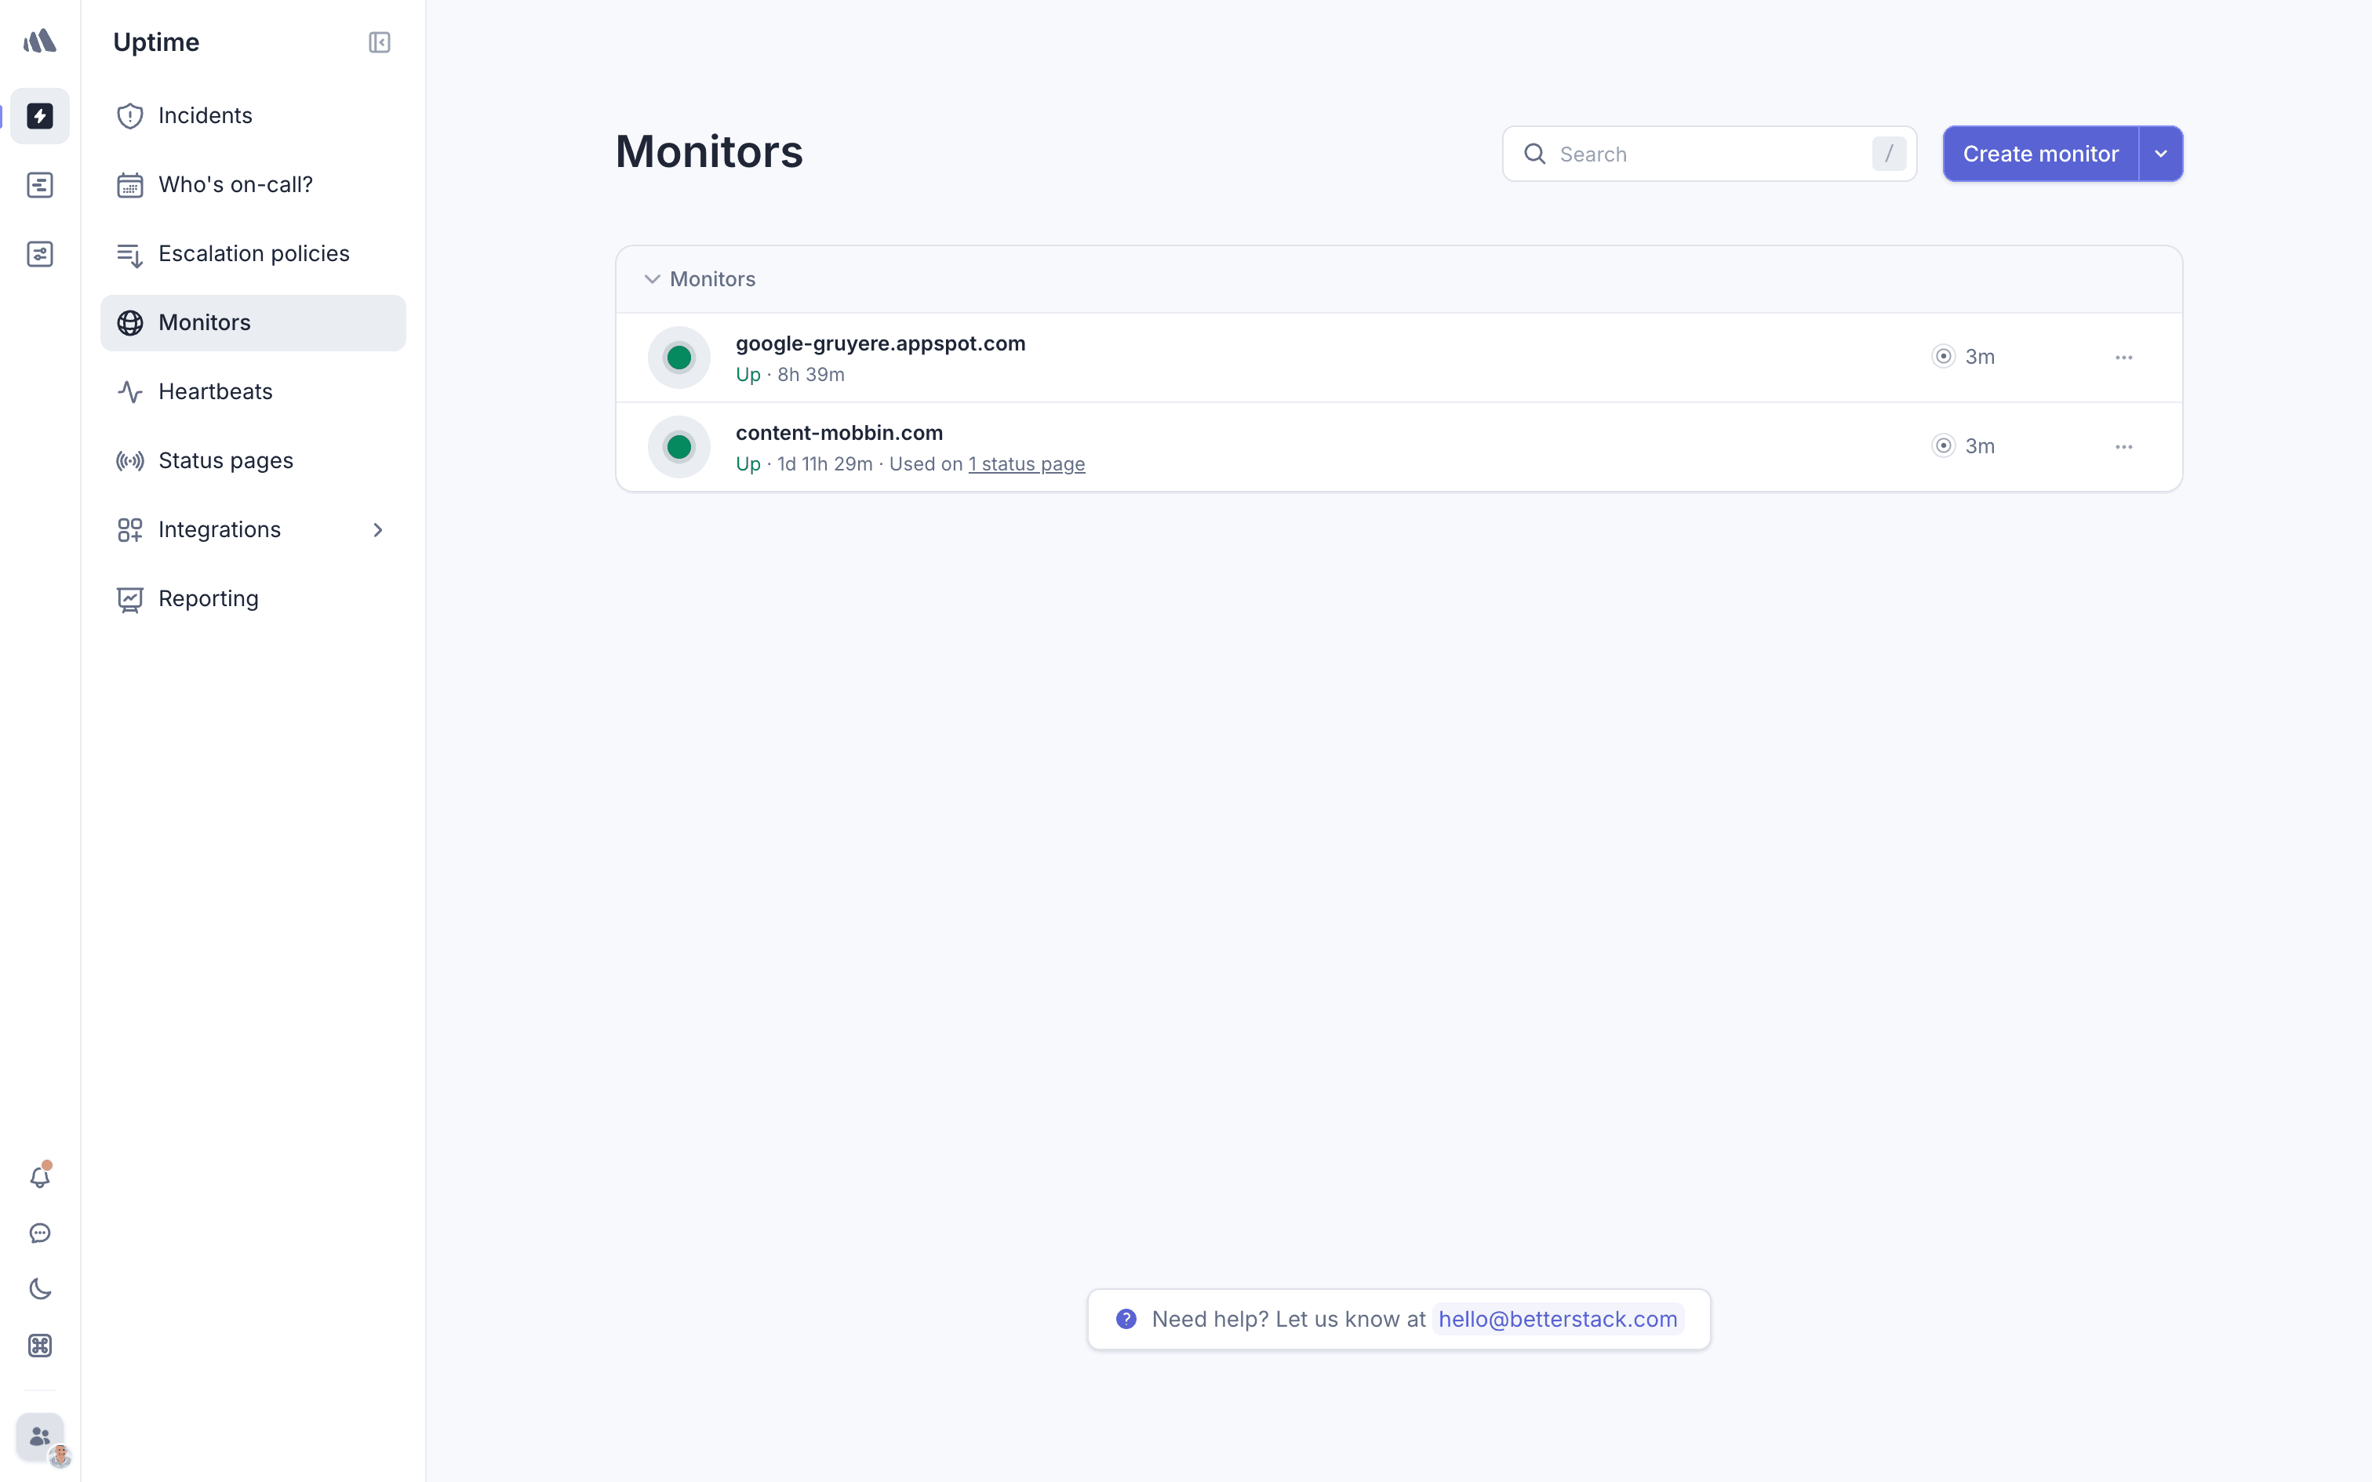Viewport: 2372px width, 1482px height.
Task: Open the 1 status page link
Action: pyautogui.click(x=1026, y=464)
